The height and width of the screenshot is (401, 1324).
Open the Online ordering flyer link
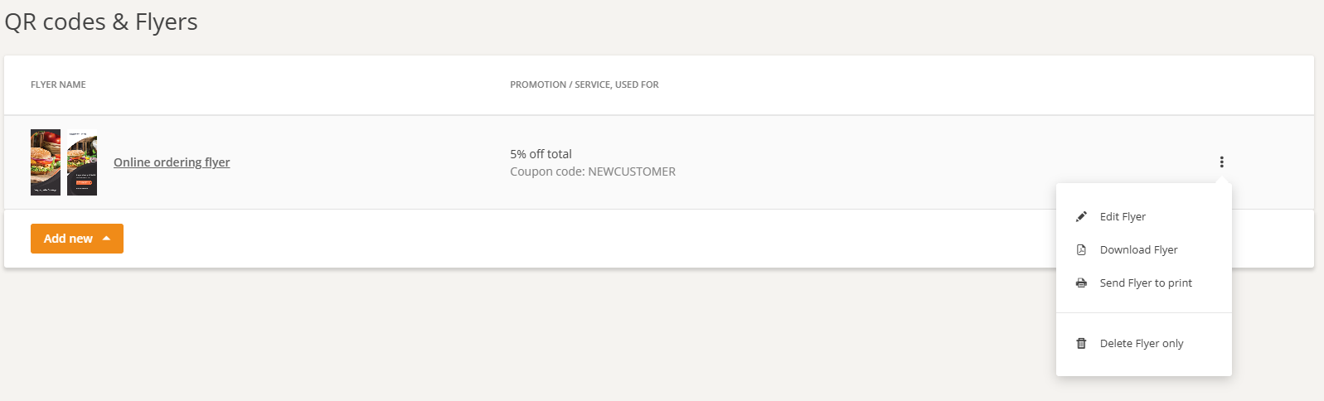172,162
